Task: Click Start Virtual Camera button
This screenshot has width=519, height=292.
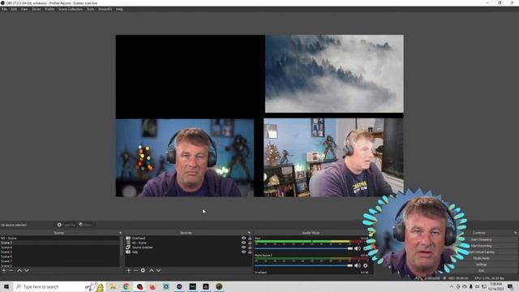Action: pyautogui.click(x=481, y=252)
